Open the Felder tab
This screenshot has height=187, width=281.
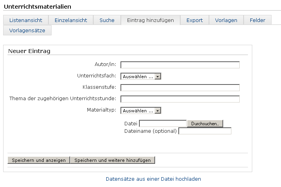(257, 20)
